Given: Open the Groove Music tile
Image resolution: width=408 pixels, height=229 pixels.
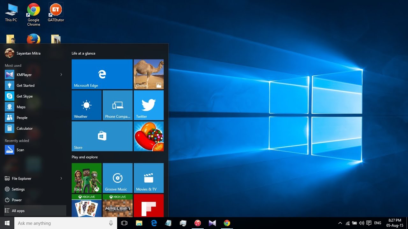Looking at the screenshot, I should pos(118,178).
